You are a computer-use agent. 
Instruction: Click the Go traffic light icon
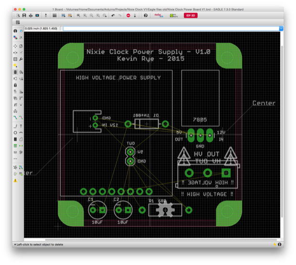click(x=135, y=15)
